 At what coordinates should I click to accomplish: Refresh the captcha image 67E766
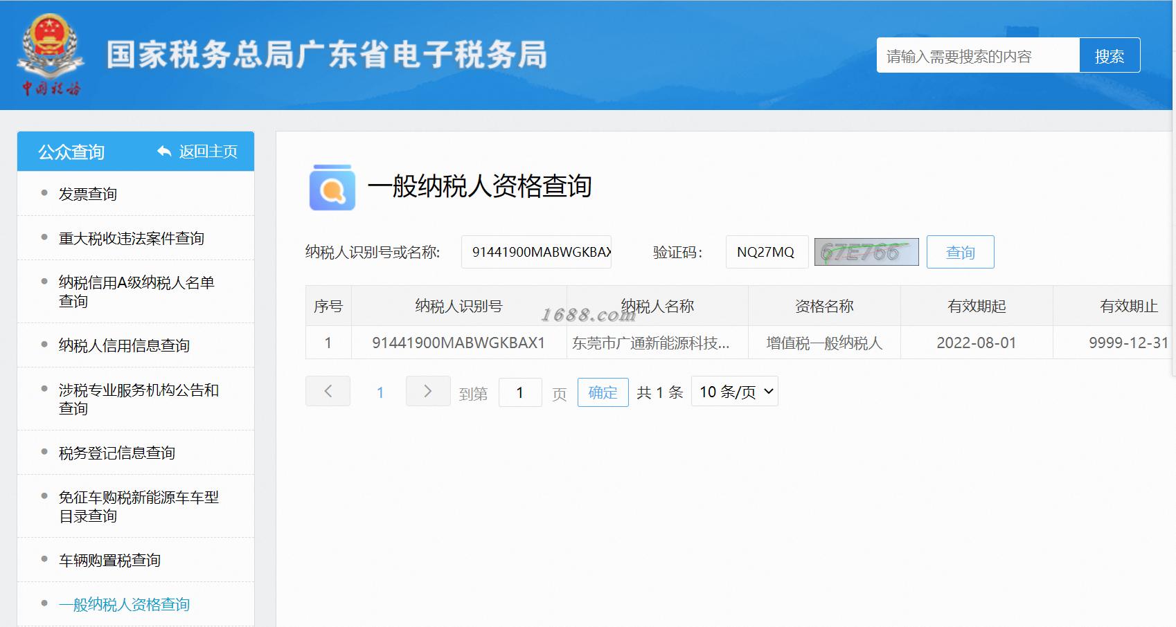coord(866,252)
